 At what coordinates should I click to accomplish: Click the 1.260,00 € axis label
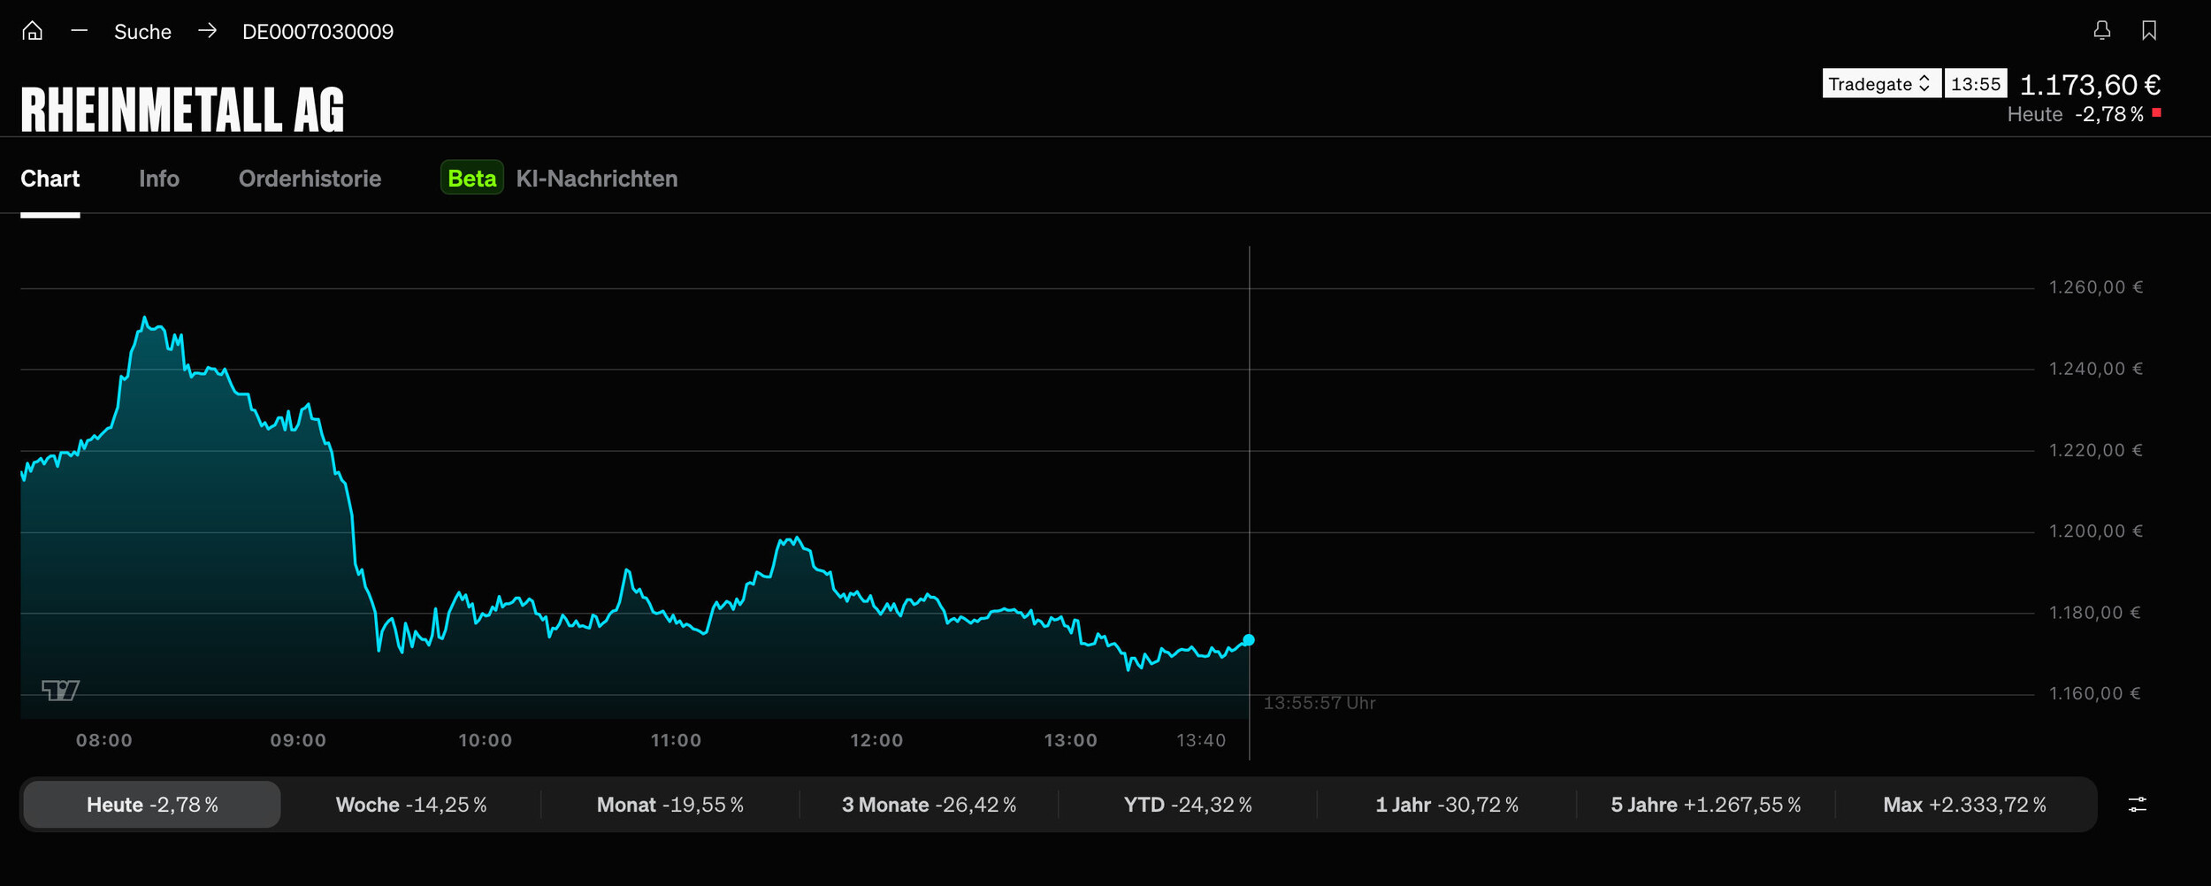pos(2096,287)
